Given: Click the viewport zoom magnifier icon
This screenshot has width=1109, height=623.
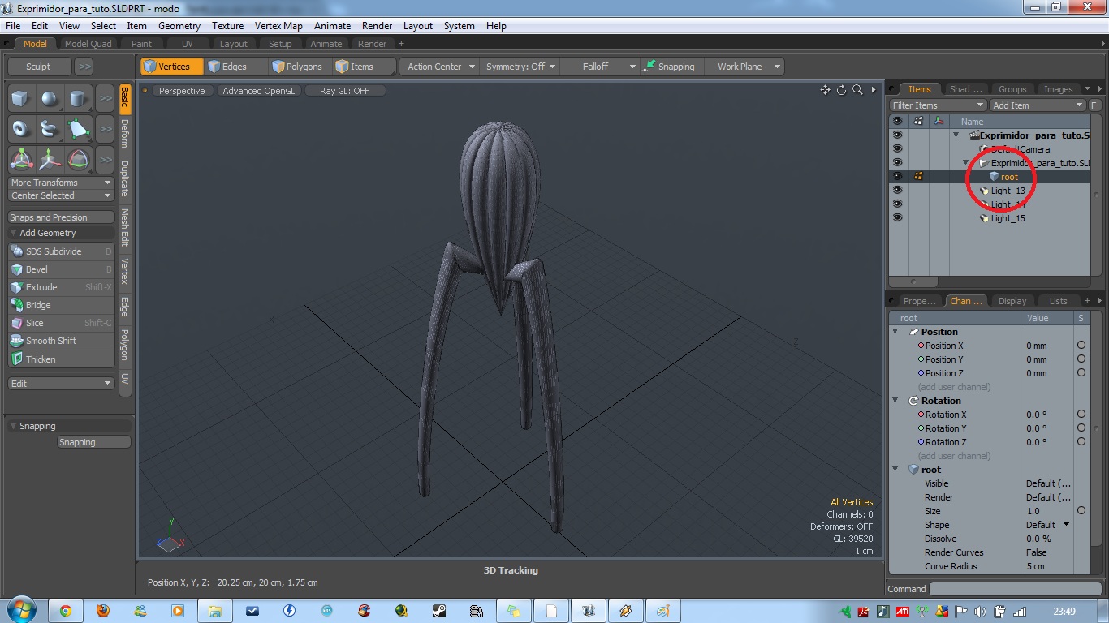Looking at the screenshot, I should (x=857, y=90).
